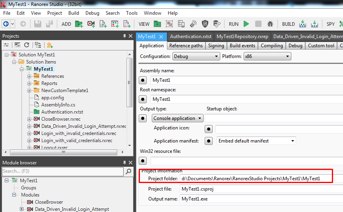Image resolution: width=343 pixels, height=212 pixels.
Task: Open the Build events tab
Action: [x=242, y=46]
